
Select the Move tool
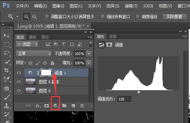pyautogui.click(x=6, y=35)
